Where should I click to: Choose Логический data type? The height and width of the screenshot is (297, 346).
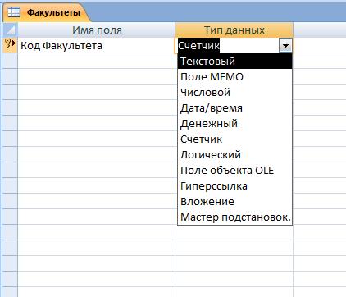(x=234, y=154)
